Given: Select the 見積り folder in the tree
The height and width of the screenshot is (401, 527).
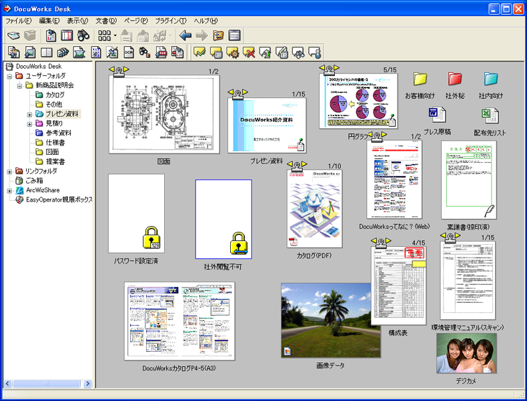Looking at the screenshot, I should (53, 124).
